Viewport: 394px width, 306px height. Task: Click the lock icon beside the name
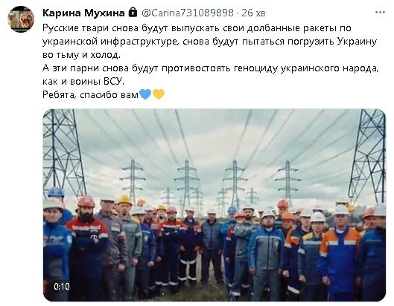pos(133,13)
